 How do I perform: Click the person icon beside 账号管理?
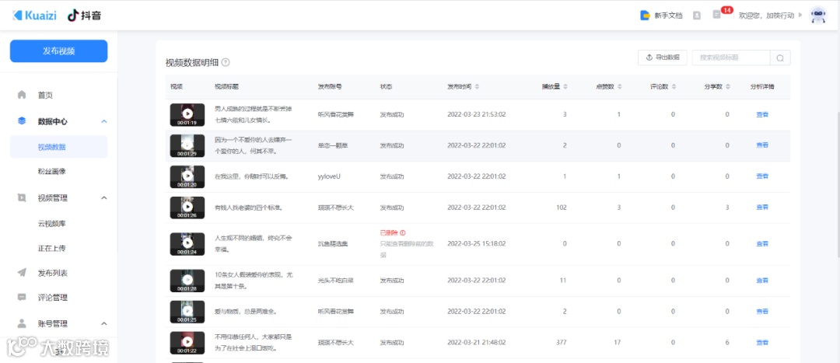[x=22, y=323]
